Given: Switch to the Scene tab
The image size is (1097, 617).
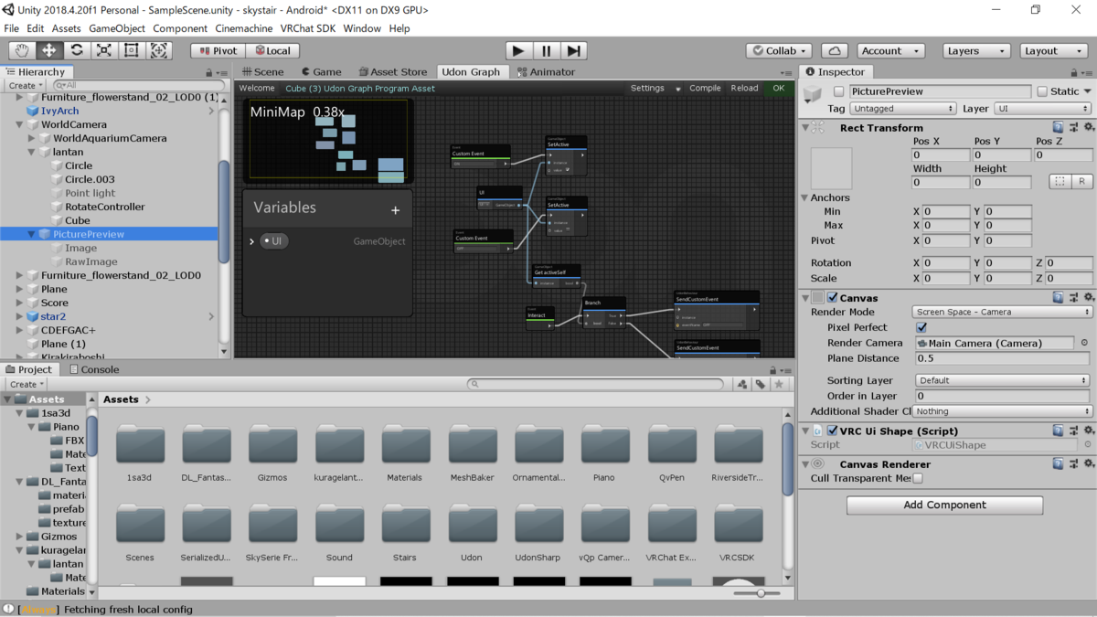Looking at the screenshot, I should pos(263,71).
